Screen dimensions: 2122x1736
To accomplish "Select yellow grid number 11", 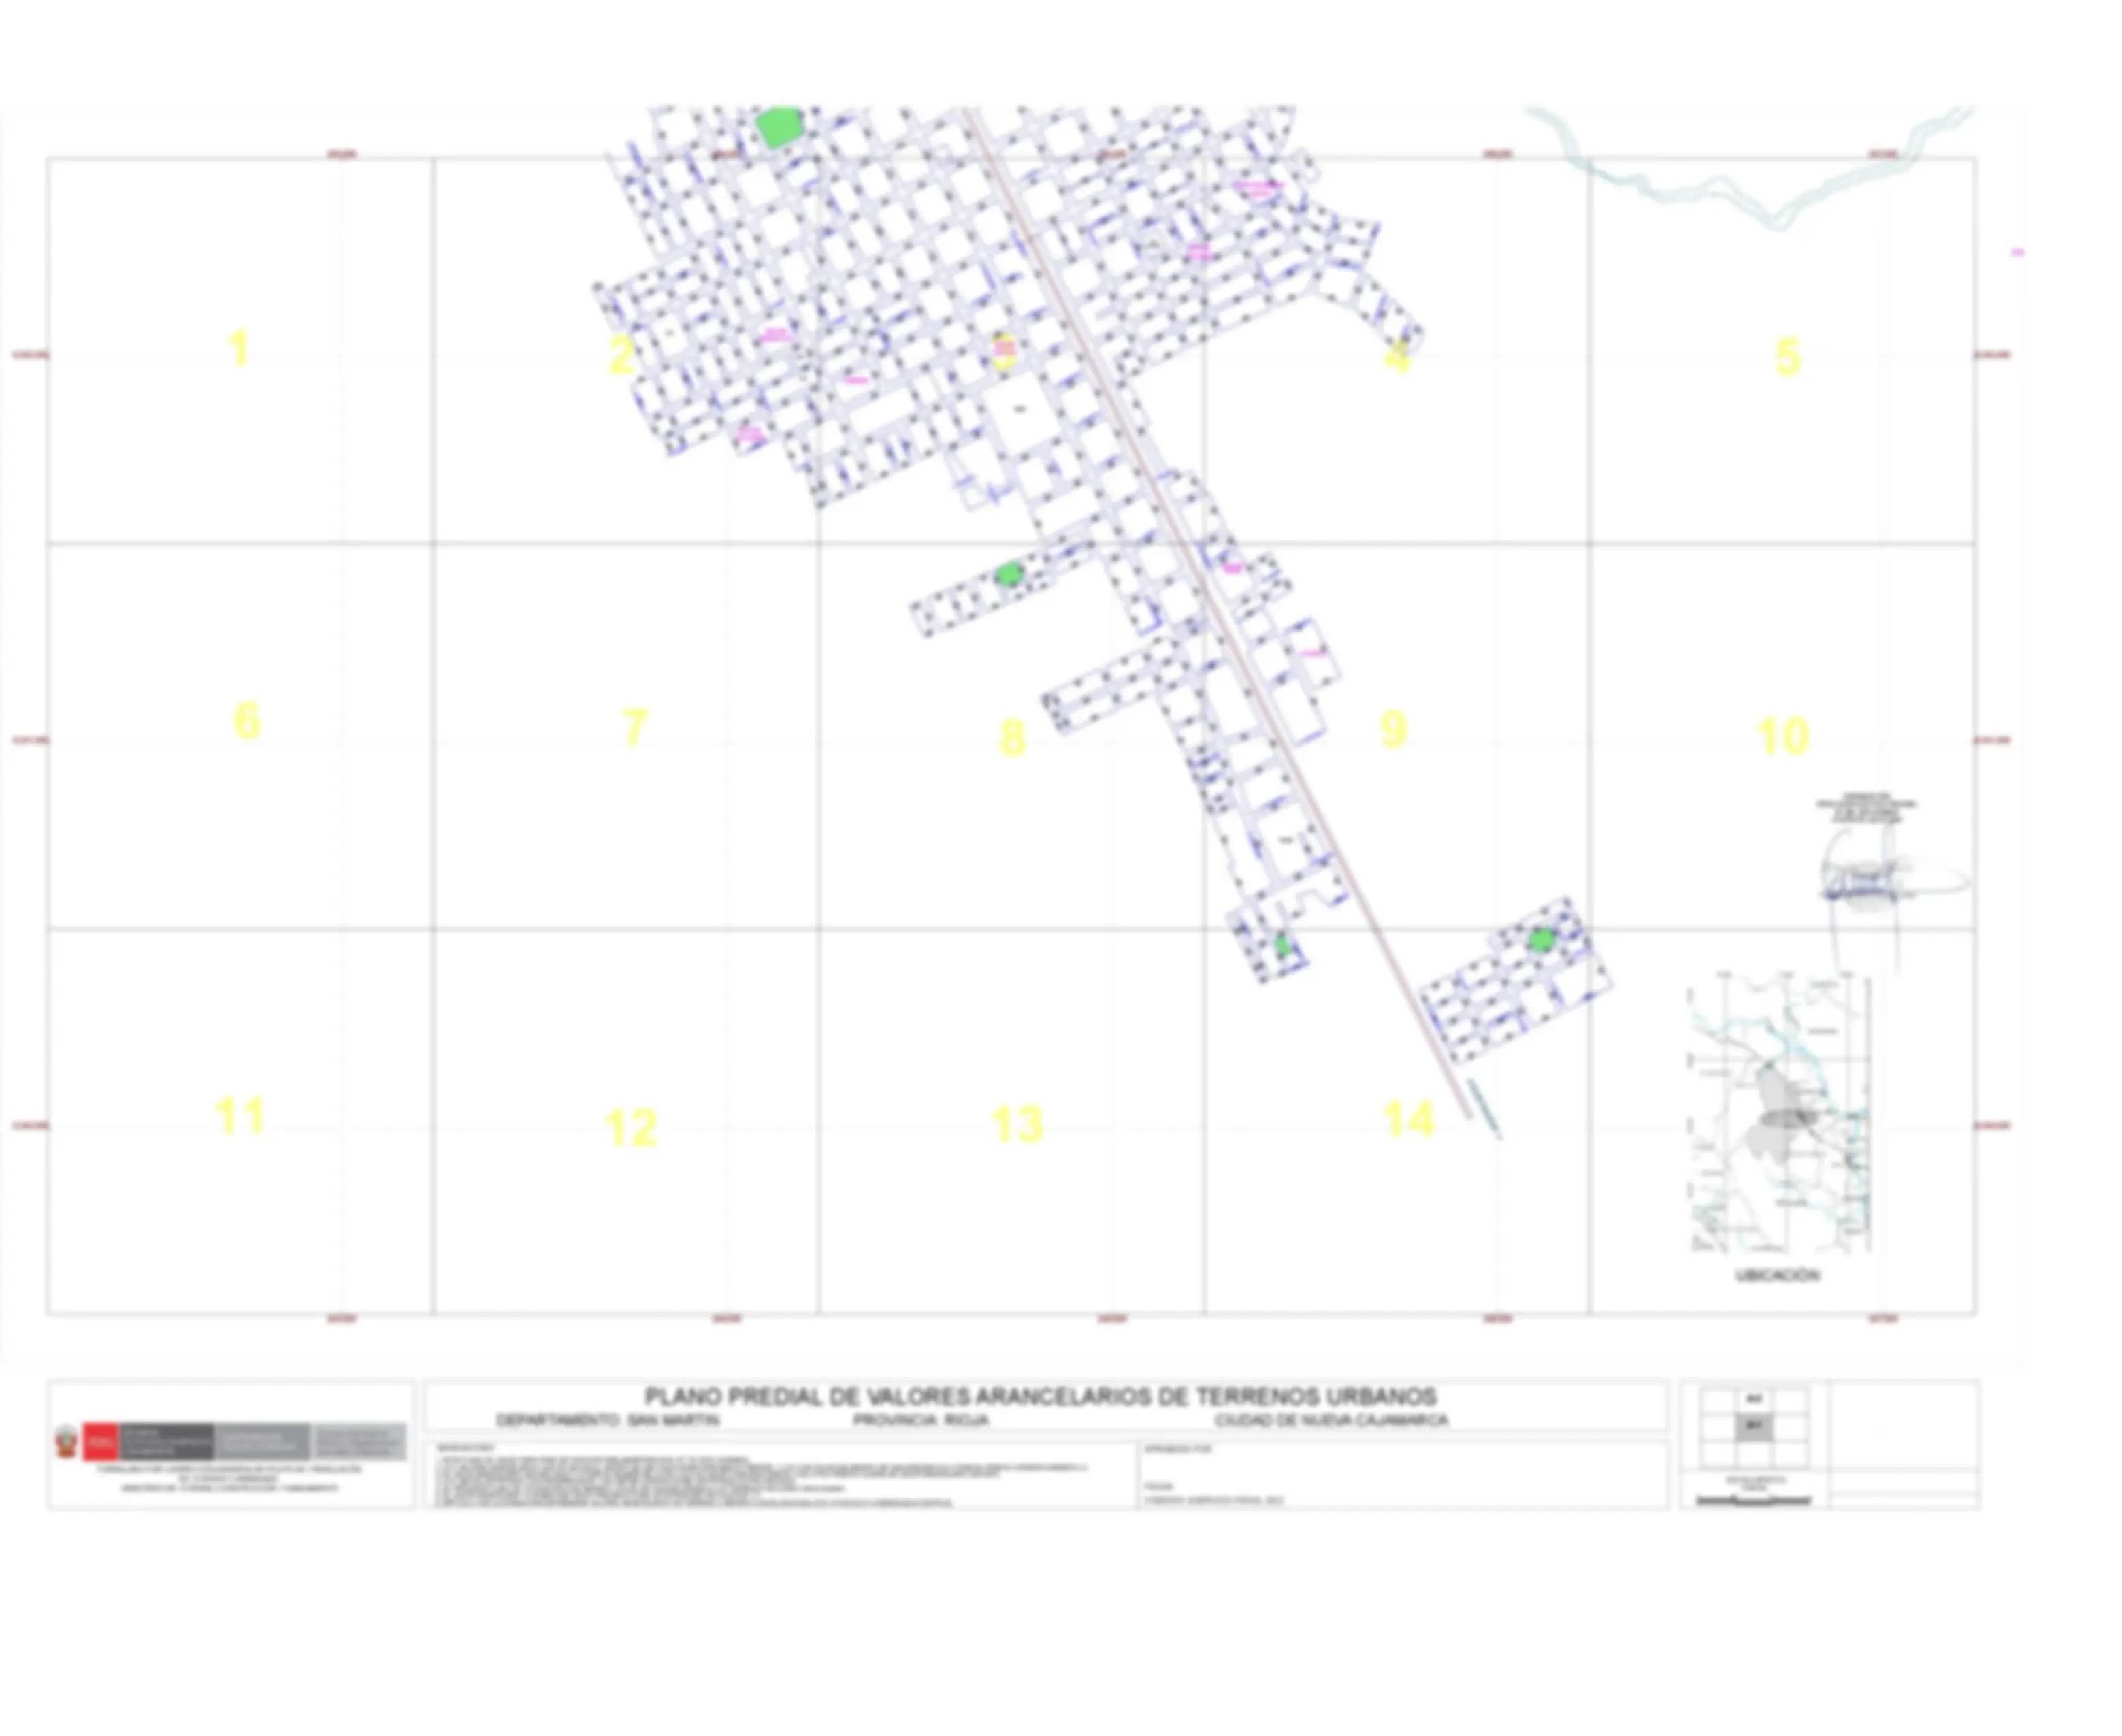I will [x=240, y=1116].
